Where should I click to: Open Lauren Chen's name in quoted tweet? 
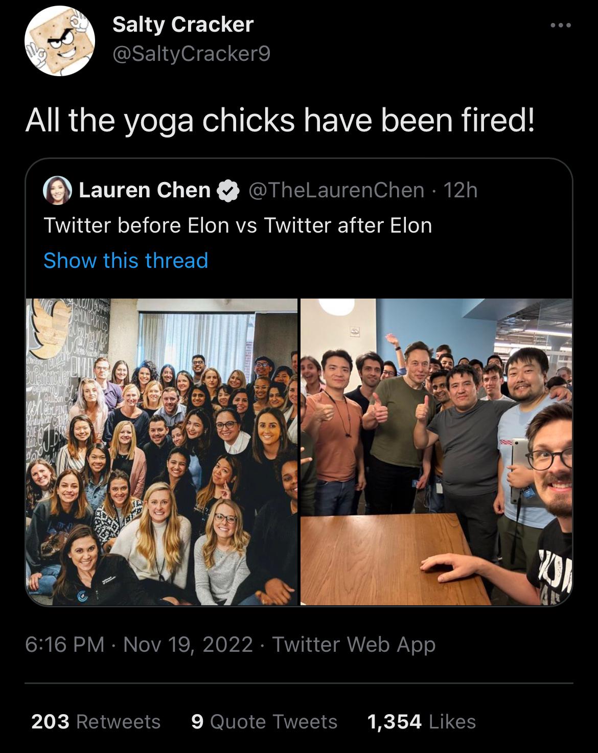coord(145,190)
